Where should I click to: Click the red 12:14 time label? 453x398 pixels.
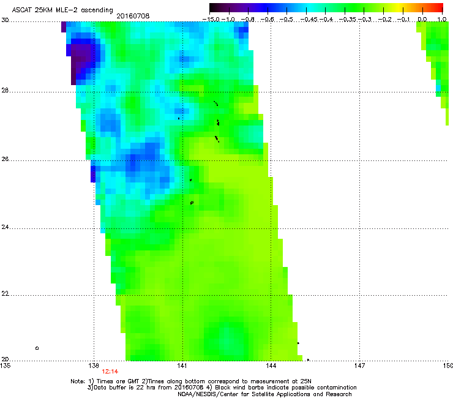coord(110,372)
